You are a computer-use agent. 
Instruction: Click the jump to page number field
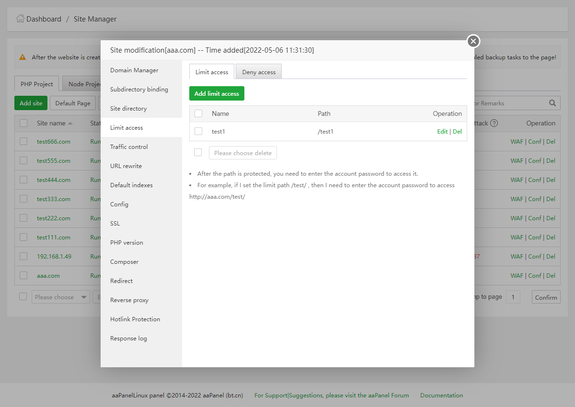click(x=513, y=297)
